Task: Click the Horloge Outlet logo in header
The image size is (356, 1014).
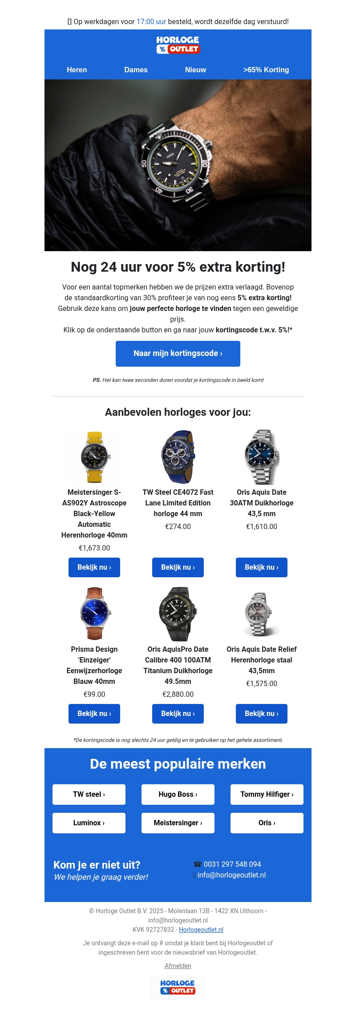Action: pyautogui.click(x=178, y=45)
